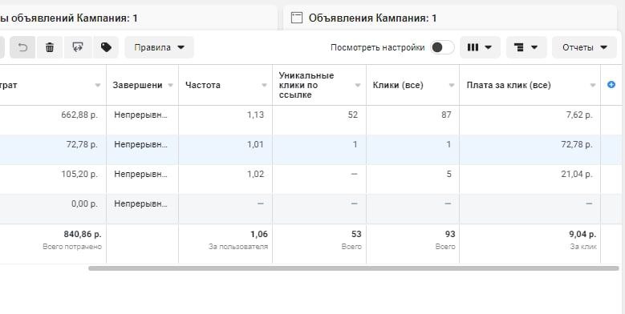The image size is (625, 314).
Task: Click the За клик label
Action: tap(583, 247)
